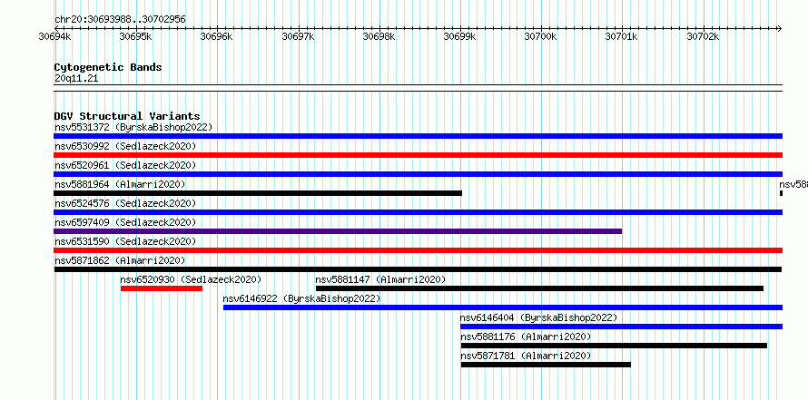
Task: Click the DGV Structural Variants track title
Action: [127, 116]
